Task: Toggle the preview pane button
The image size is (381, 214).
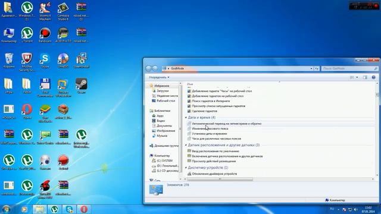Action: (x=365, y=77)
